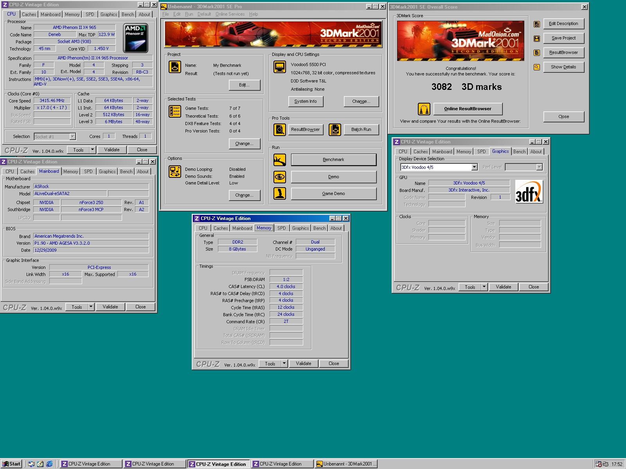
Task: Switch to Graphics tab in CPU window
Action: tap(109, 14)
